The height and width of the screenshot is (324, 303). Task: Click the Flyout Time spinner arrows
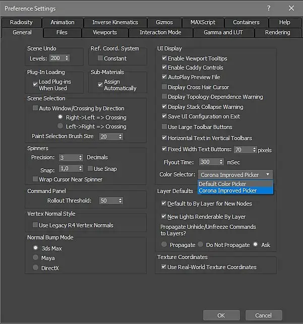pos(221,162)
